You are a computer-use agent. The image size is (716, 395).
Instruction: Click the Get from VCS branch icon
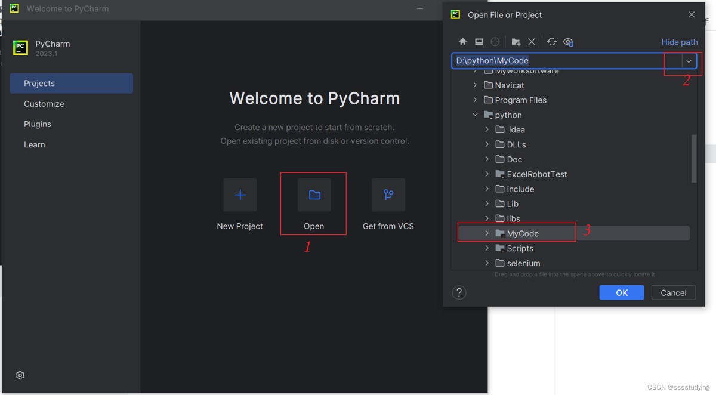[388, 195]
